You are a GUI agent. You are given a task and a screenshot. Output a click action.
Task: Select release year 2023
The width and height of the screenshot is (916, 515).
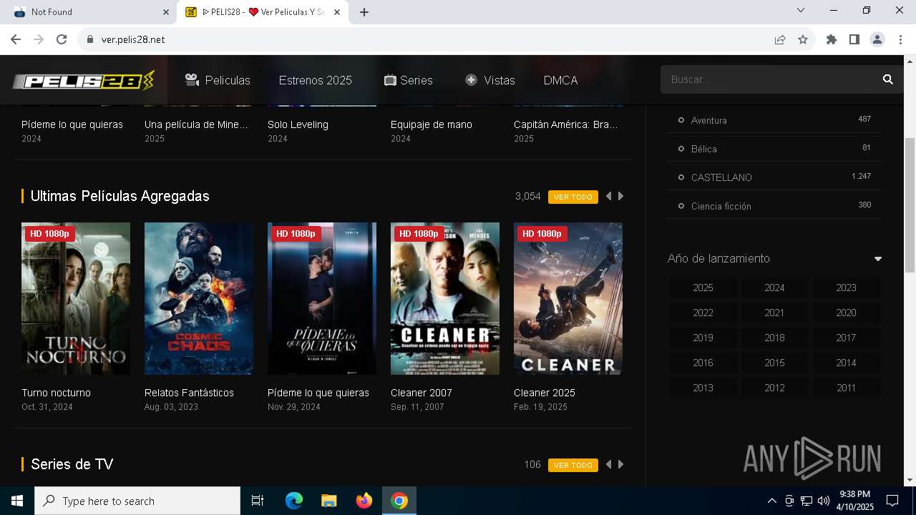(846, 288)
